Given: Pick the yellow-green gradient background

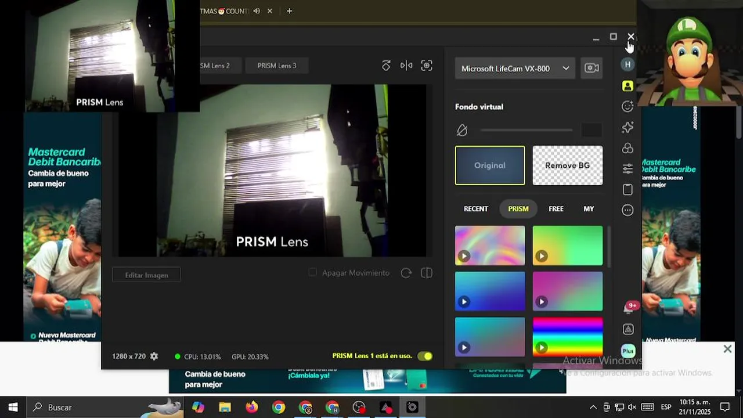Looking at the screenshot, I should (568, 246).
